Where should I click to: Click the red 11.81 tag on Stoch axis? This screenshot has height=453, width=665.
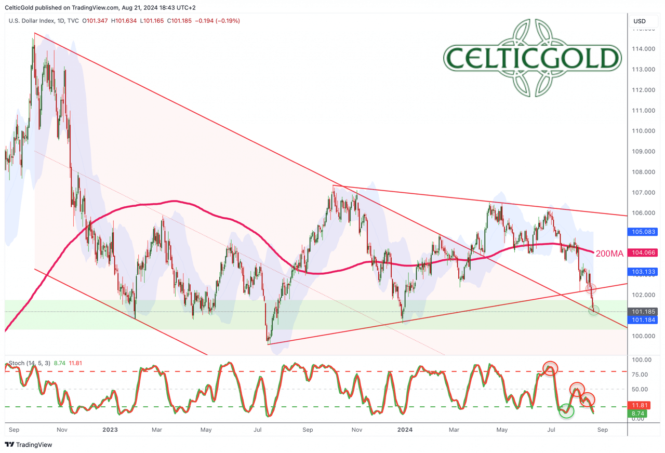pos(640,405)
